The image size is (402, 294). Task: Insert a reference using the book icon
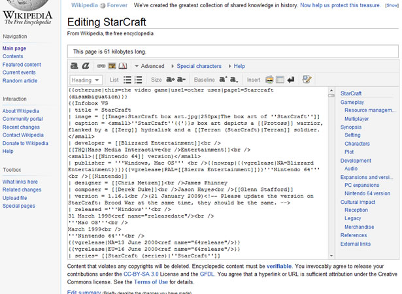122,66
